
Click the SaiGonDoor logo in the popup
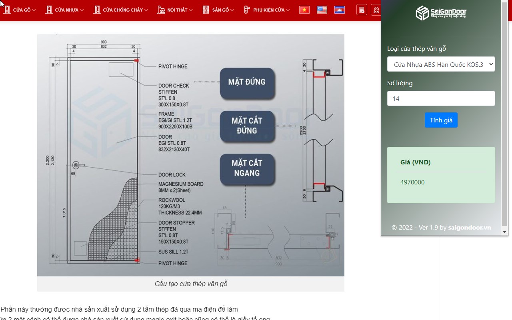[441, 13]
